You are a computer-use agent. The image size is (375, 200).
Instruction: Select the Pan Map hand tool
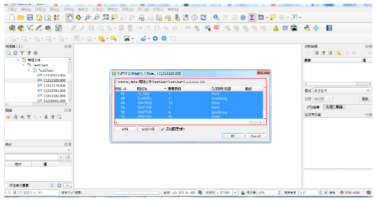(x=70, y=18)
